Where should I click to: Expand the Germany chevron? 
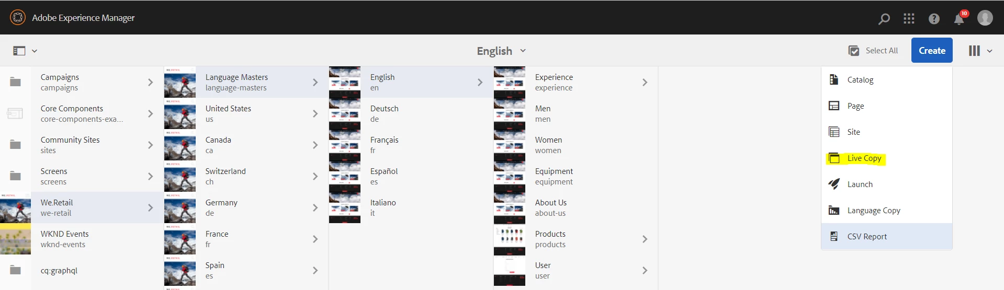[x=315, y=207]
